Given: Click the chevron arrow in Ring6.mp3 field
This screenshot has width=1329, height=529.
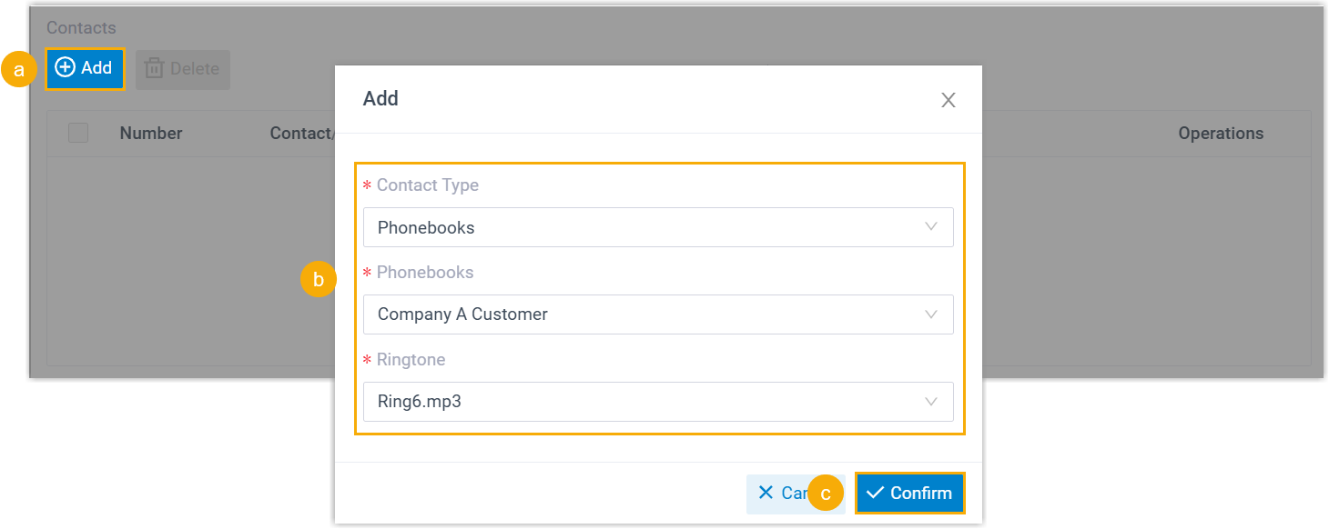Looking at the screenshot, I should coord(930,401).
